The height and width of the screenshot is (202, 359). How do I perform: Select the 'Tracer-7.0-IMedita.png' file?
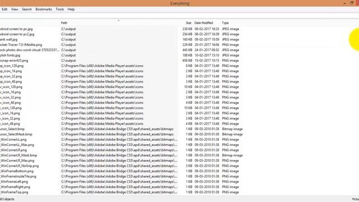(21, 45)
